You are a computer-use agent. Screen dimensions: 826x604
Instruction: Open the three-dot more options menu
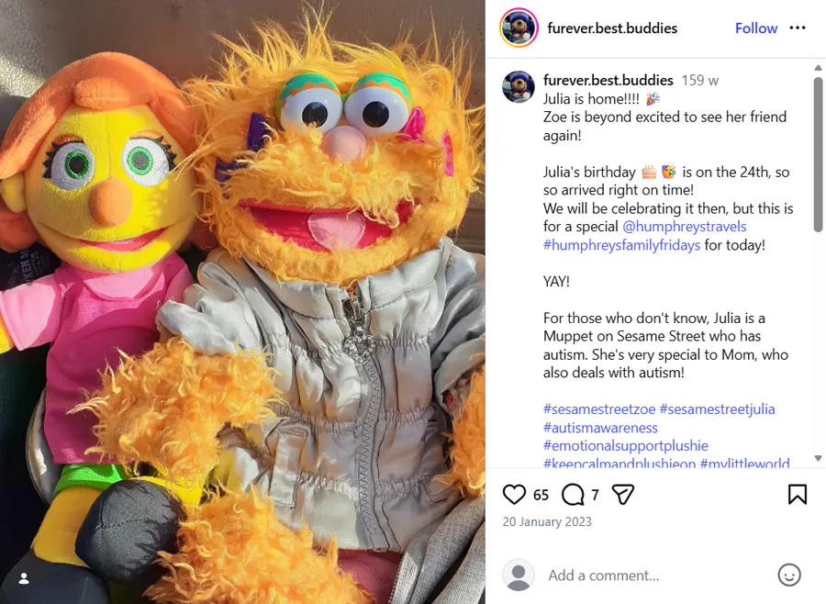(797, 28)
